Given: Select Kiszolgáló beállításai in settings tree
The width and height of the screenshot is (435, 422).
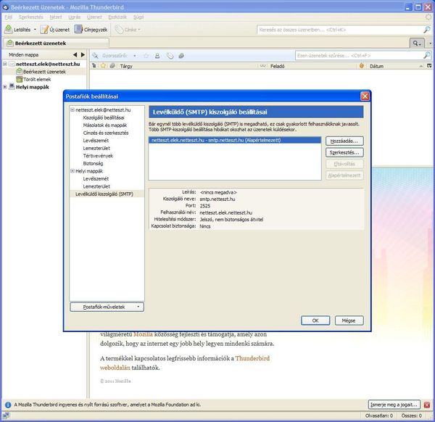Looking at the screenshot, I should (104, 117).
